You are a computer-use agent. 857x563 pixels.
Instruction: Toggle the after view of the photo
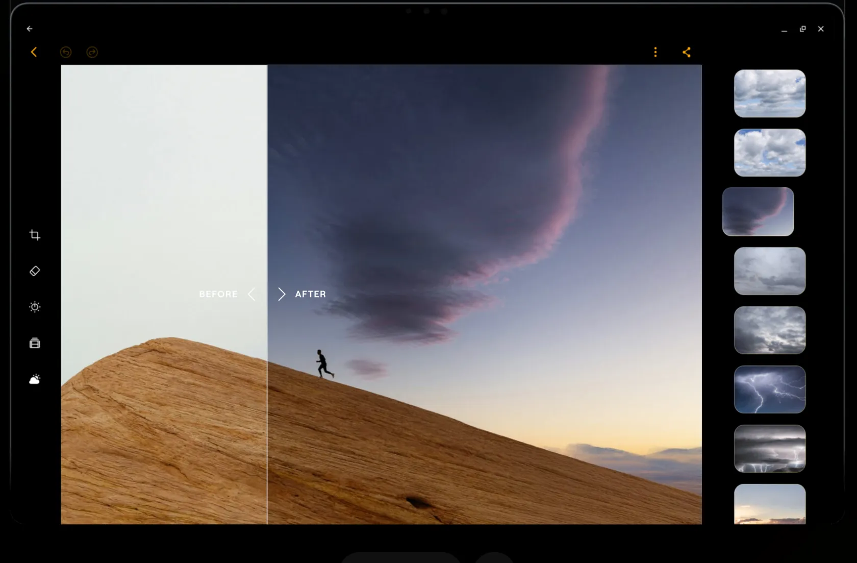(x=310, y=294)
